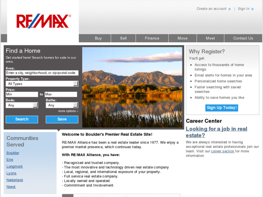The height and width of the screenshot is (197, 263).
Task: Click the arrows icon beside Create an account
Action: (x=229, y=9)
